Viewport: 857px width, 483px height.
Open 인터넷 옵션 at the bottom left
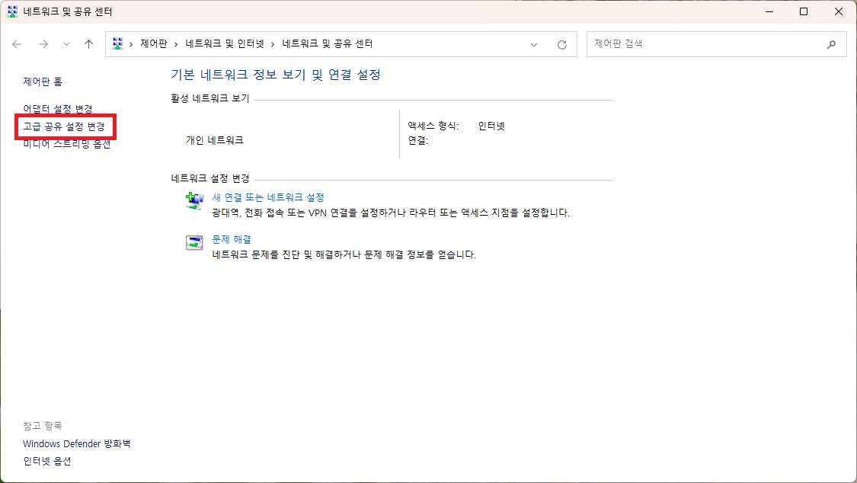[46, 461]
